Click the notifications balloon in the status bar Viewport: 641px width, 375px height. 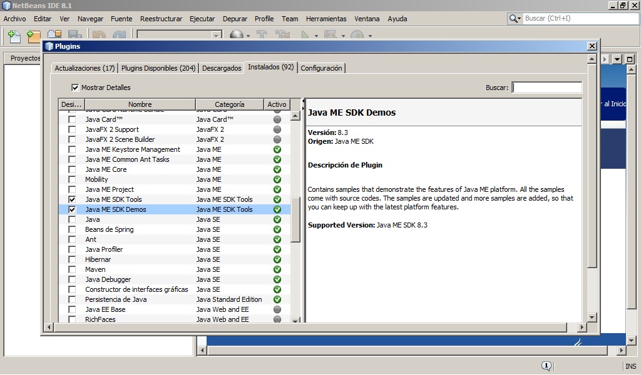[547, 366]
